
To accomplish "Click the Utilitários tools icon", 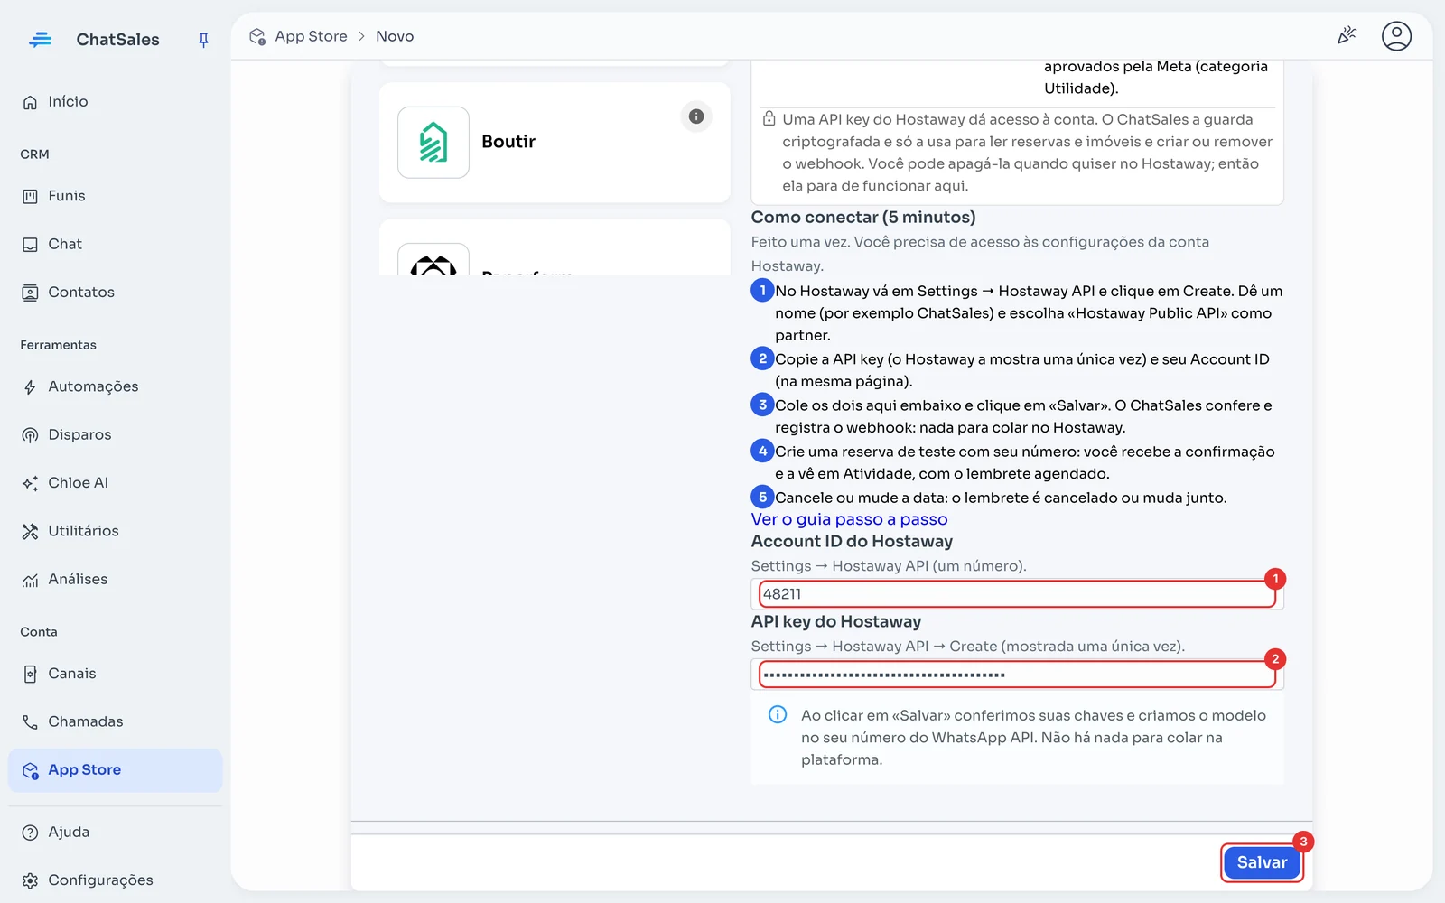I will click(30, 531).
